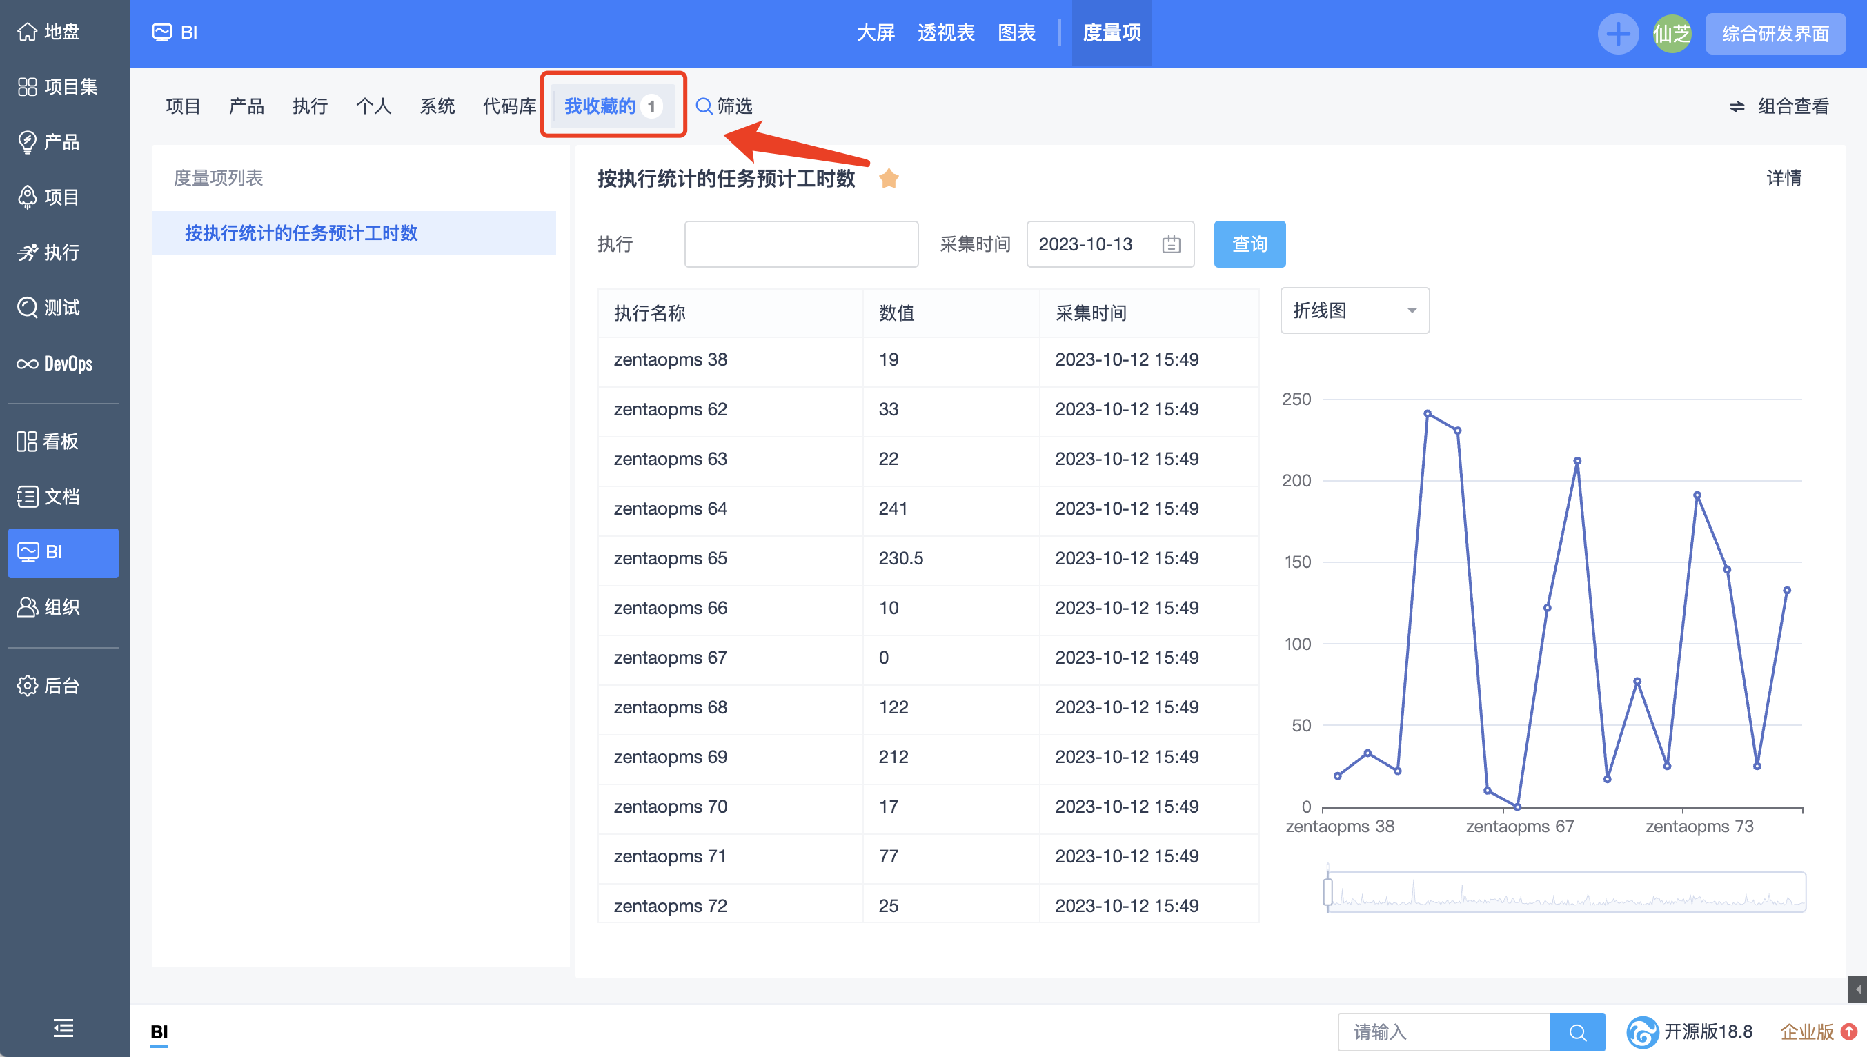This screenshot has height=1057, width=1867.
Task: Toggle favorite star on 按执行统计的任务预计工时数
Action: tap(889, 178)
